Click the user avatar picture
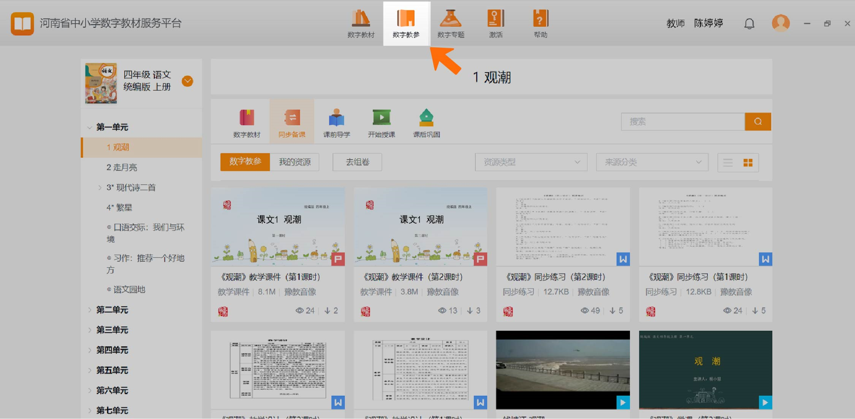Viewport: 855px width, 419px height. pyautogui.click(x=781, y=23)
